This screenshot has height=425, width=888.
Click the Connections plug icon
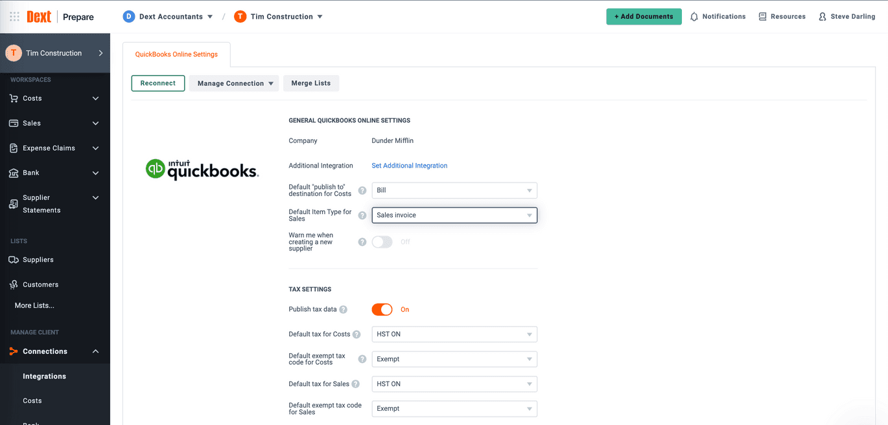coord(14,351)
